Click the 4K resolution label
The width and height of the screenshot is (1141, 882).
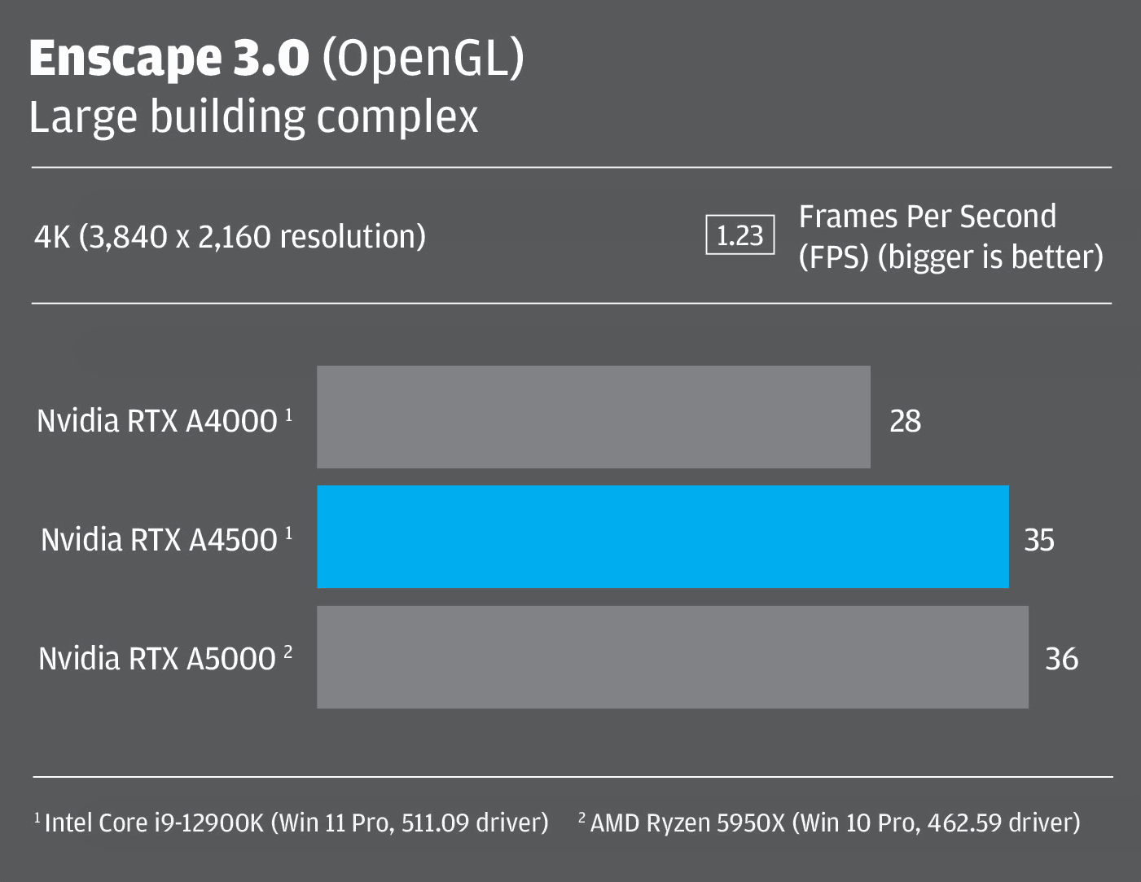coord(230,237)
